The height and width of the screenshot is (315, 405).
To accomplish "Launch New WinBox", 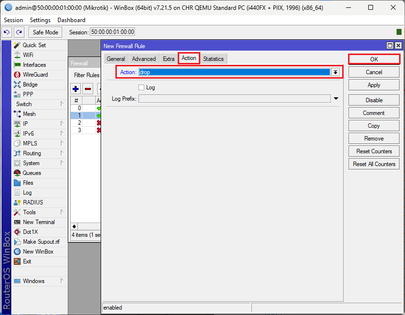I will point(39,252).
